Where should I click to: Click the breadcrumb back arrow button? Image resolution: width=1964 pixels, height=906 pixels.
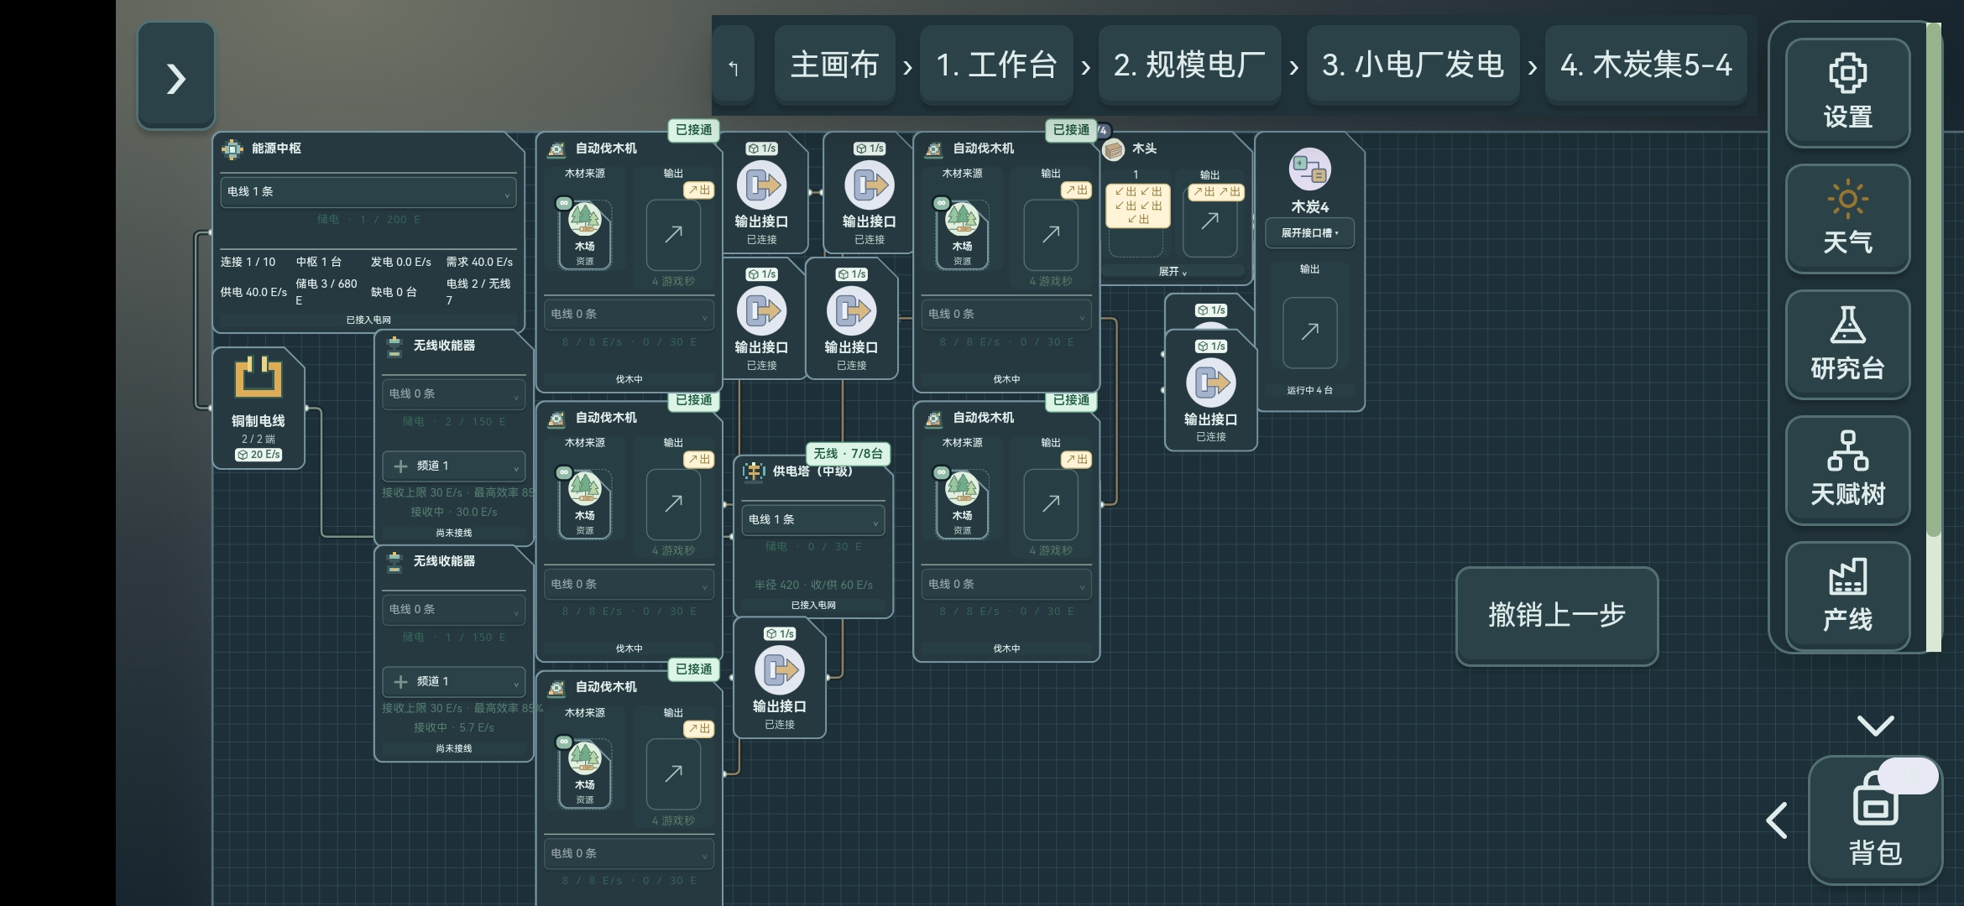734,67
